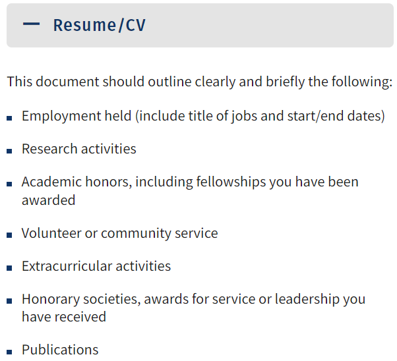Click the 'have received' wrapped text line
Viewport: 397px width, 361px height.
(x=64, y=317)
